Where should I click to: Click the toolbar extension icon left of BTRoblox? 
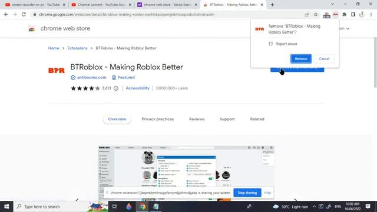point(326,15)
